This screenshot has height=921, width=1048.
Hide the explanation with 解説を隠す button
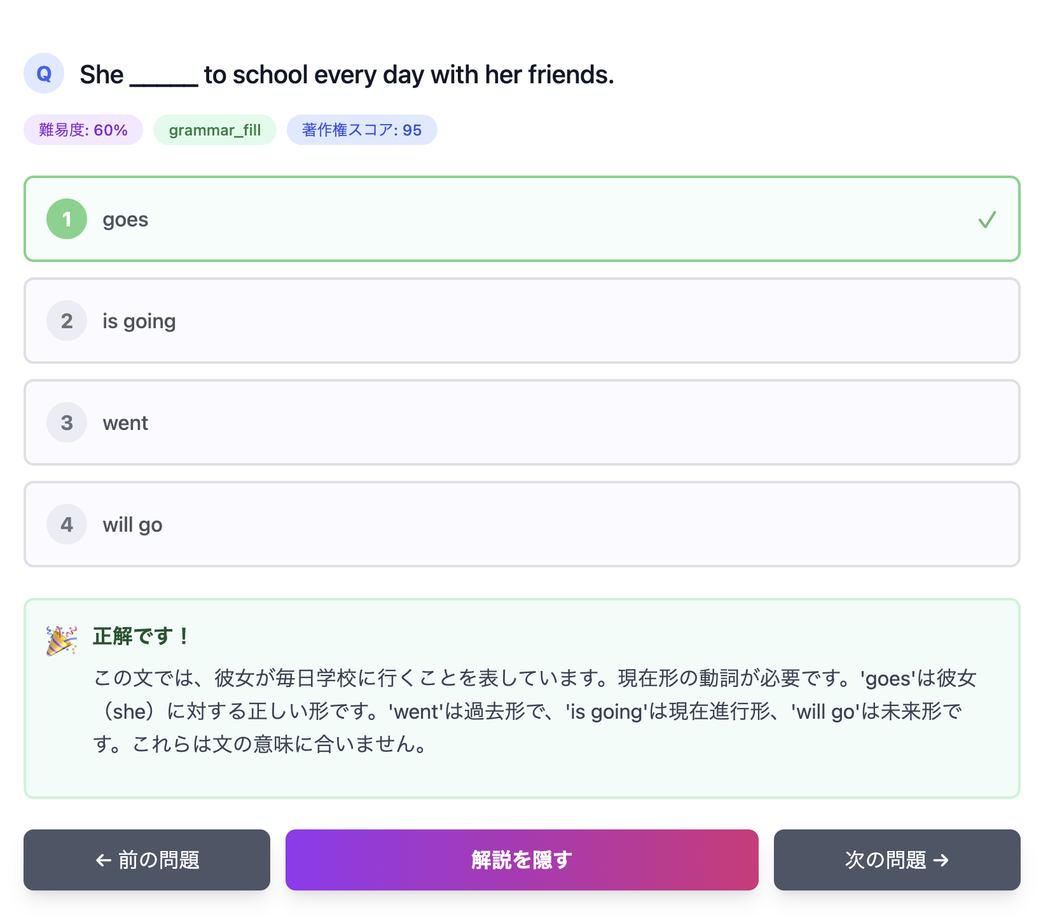pos(521,860)
